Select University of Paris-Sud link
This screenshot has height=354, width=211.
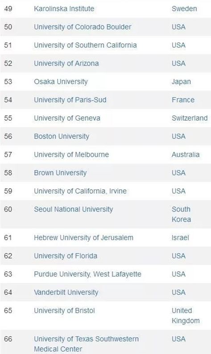point(70,100)
